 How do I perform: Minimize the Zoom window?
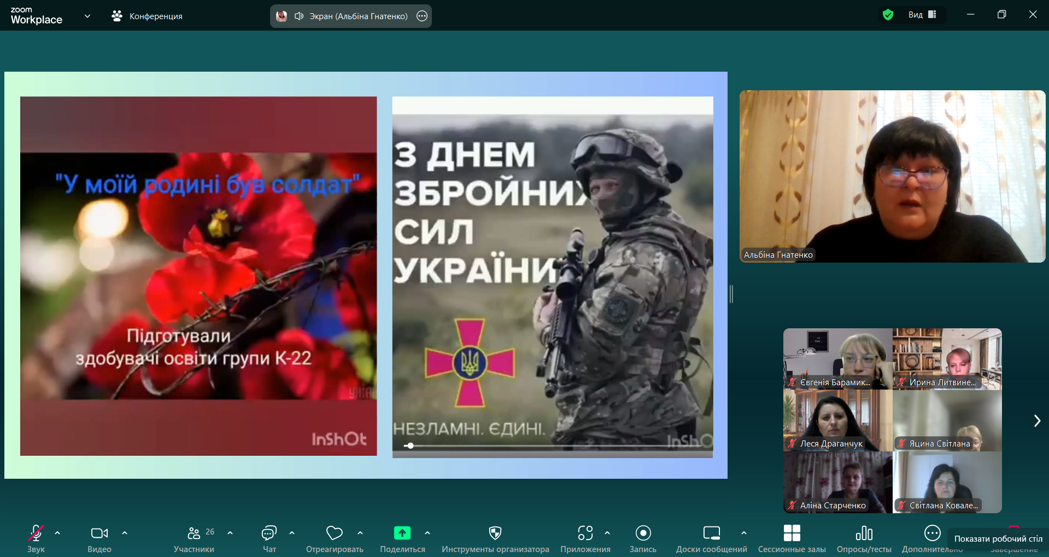(971, 14)
